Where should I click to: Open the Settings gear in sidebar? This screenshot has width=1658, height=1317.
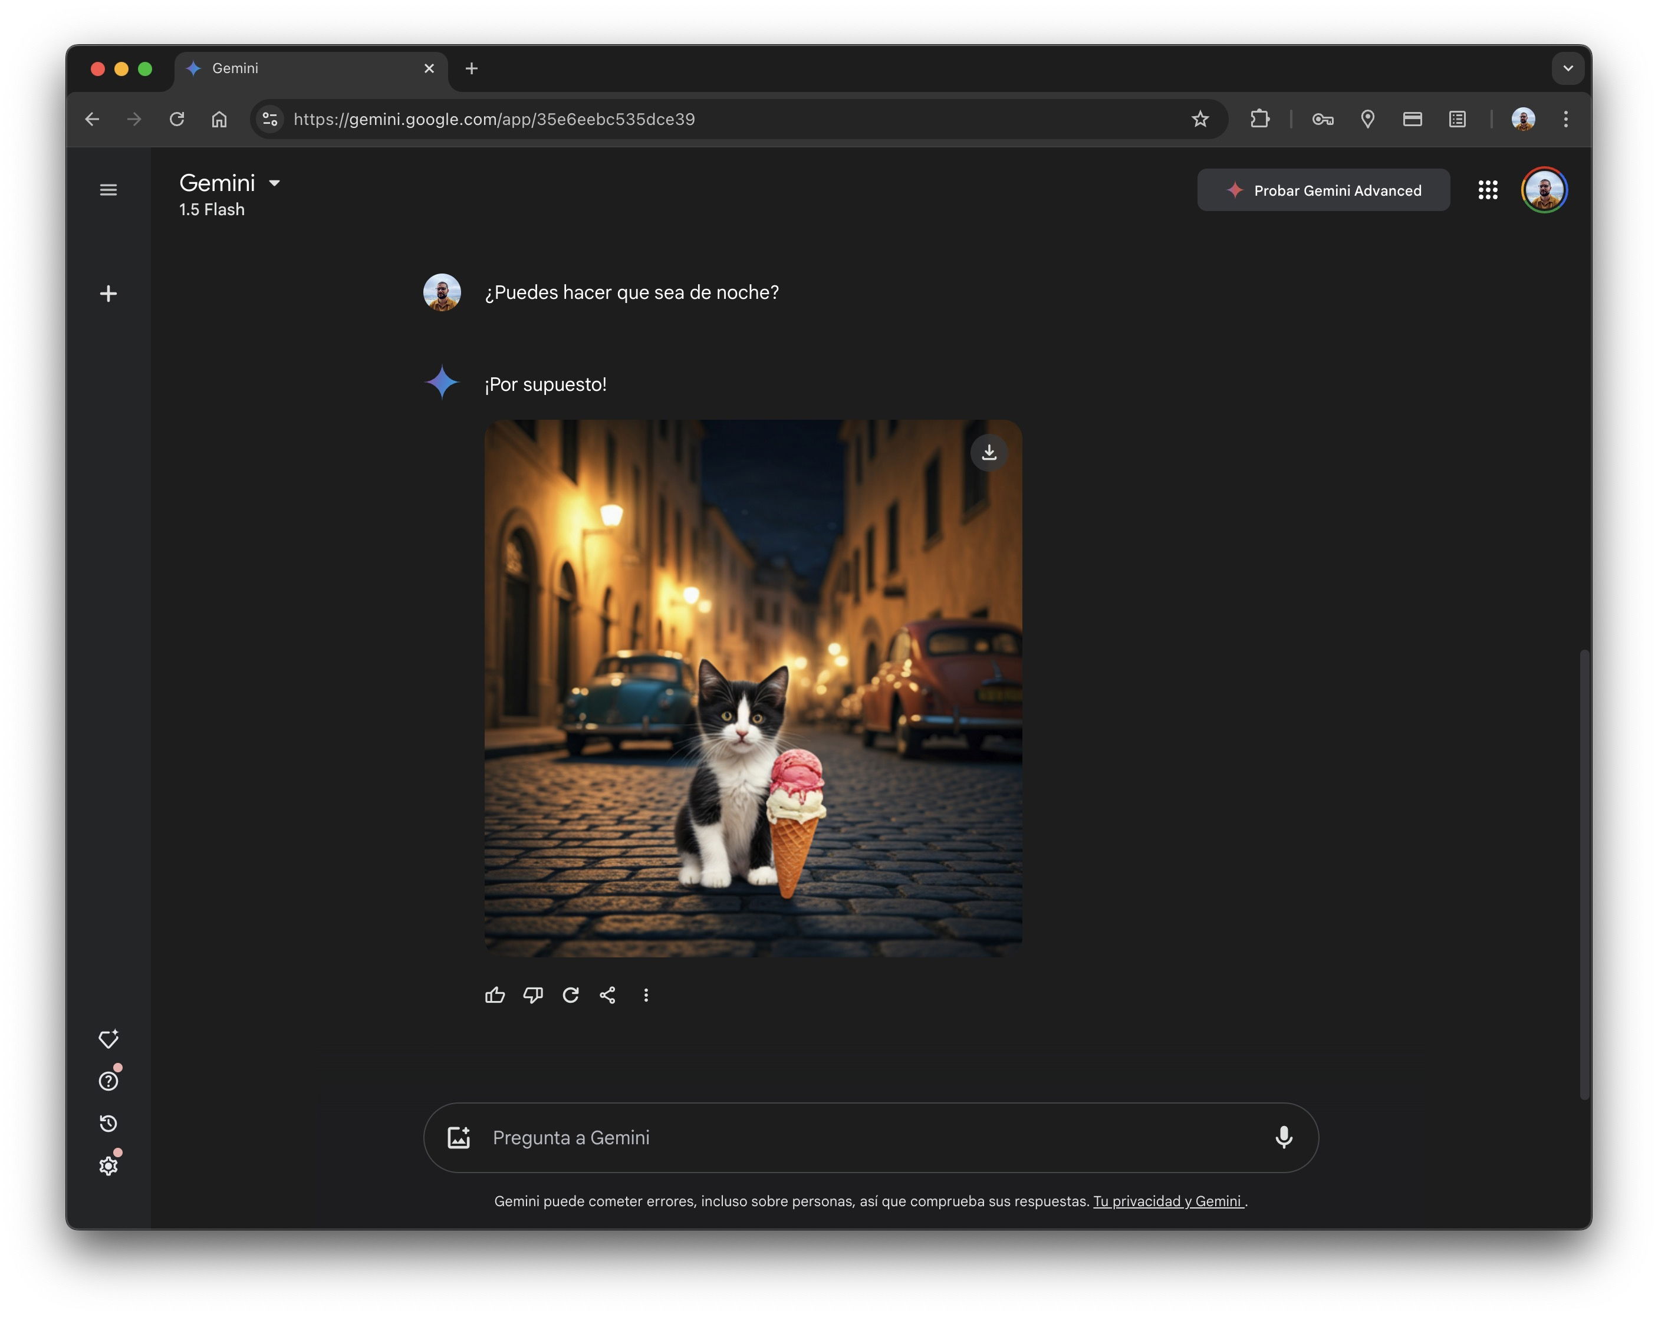coord(108,1165)
